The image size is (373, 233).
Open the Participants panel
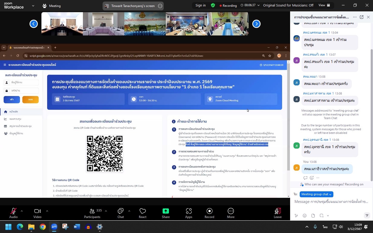click(92, 213)
